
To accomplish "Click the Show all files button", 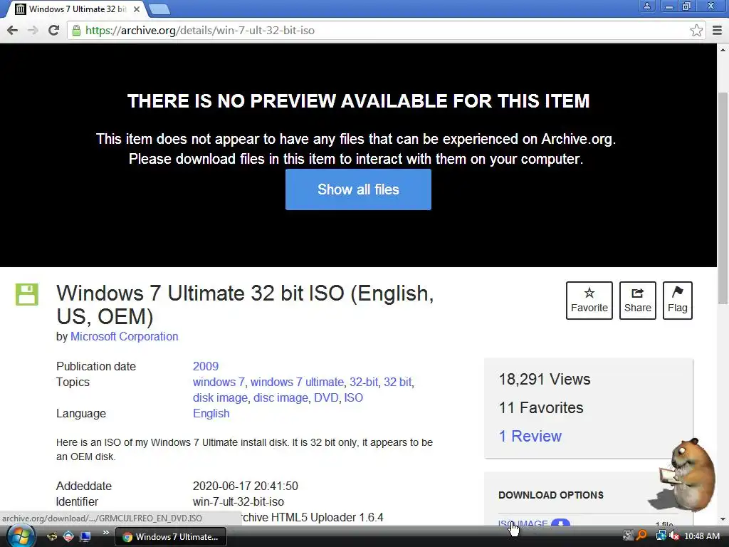I will (x=358, y=189).
